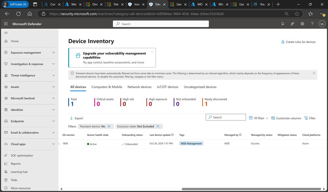The height and width of the screenshot is (192, 328).
Task: Click Customize columns
Action: [286, 118]
